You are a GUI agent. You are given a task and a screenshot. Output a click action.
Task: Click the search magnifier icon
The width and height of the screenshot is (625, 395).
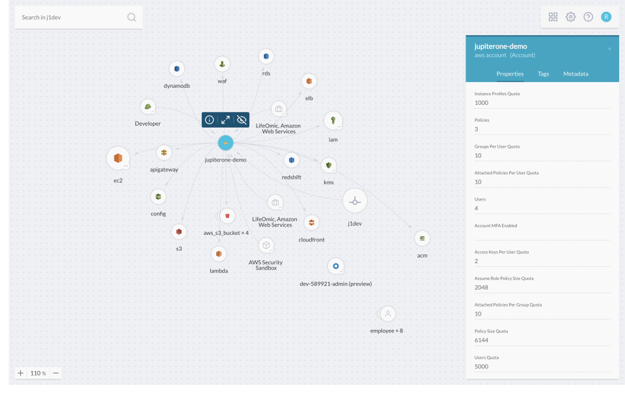point(132,17)
